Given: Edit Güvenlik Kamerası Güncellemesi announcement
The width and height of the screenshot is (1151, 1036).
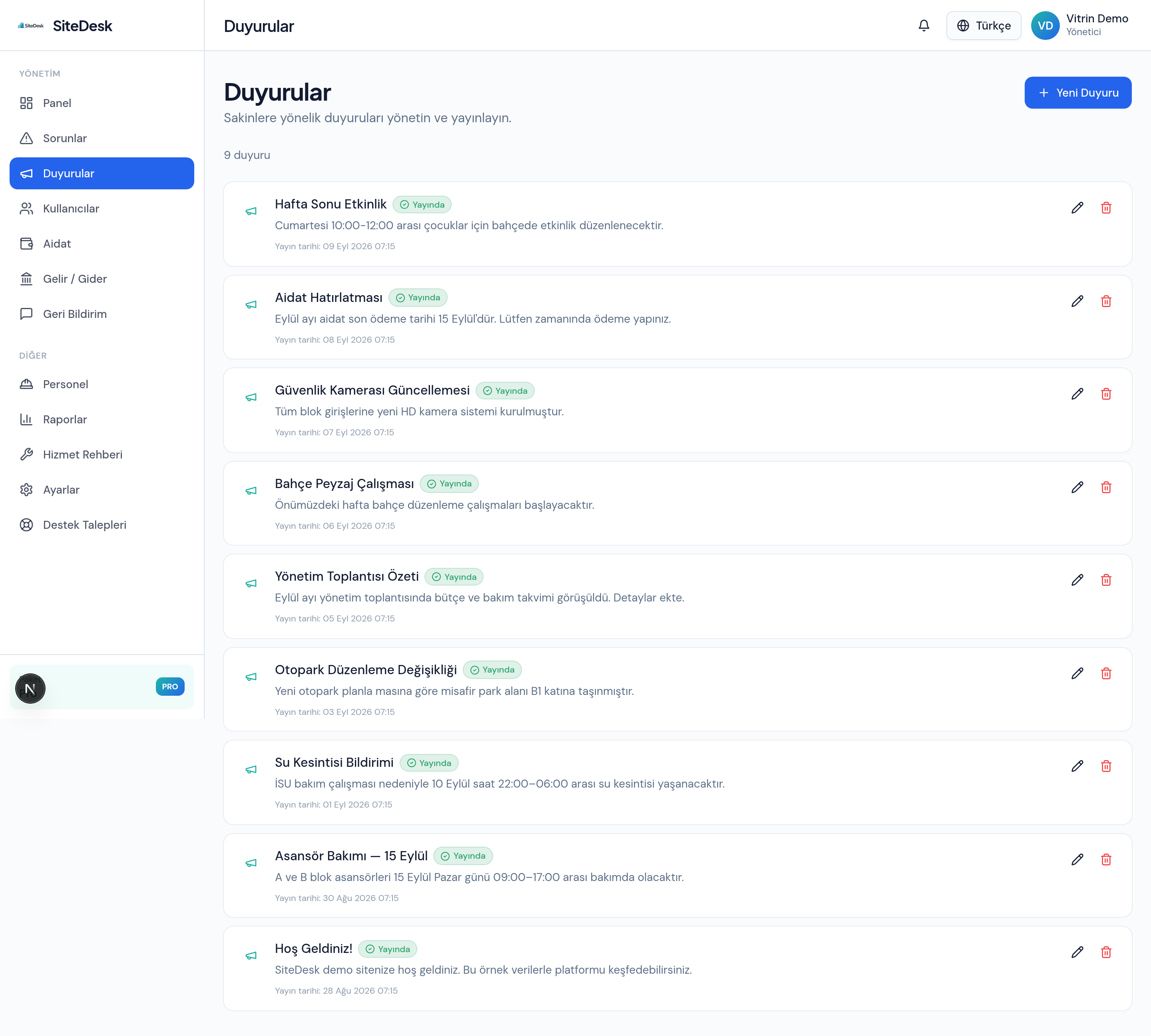Looking at the screenshot, I should (1077, 394).
